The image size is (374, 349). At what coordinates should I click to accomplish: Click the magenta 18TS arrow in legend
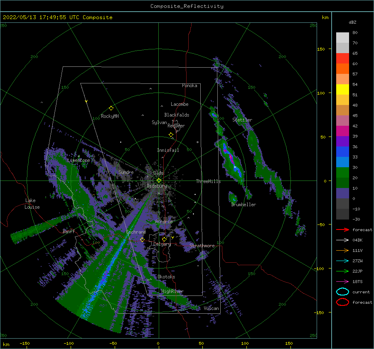coord(342,282)
